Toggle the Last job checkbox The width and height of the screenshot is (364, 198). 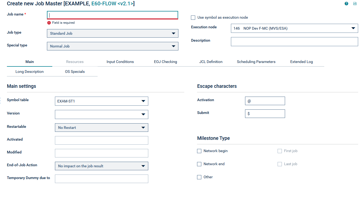(x=280, y=164)
